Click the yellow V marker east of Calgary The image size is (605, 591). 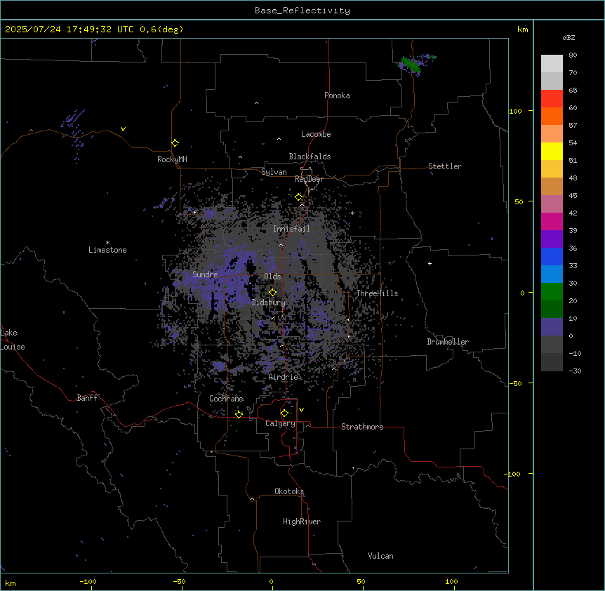(x=301, y=410)
